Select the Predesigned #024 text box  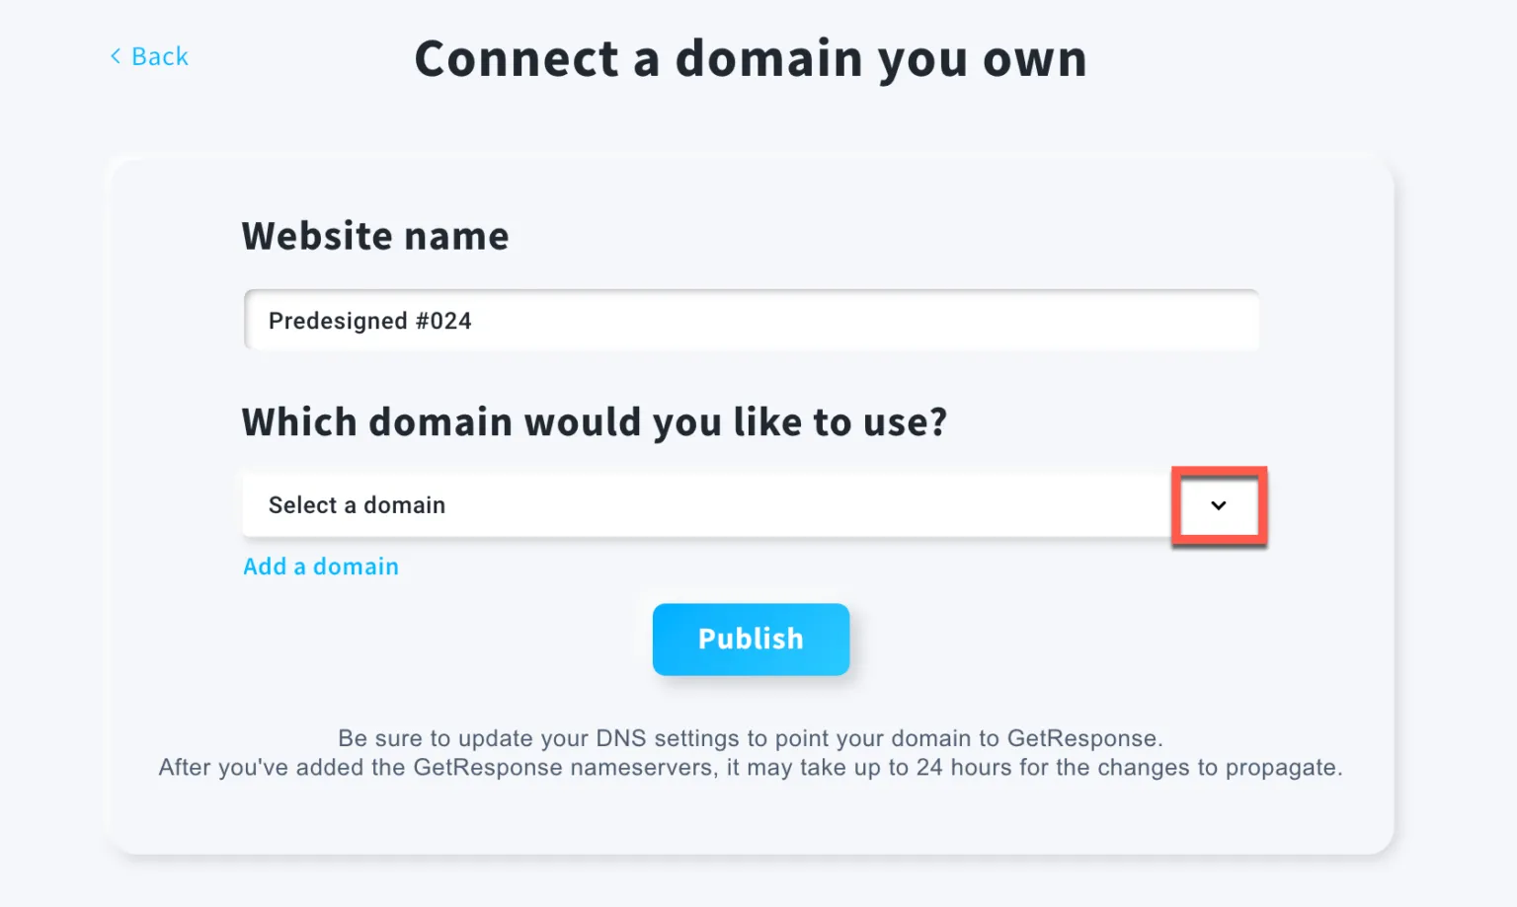[x=691, y=320]
